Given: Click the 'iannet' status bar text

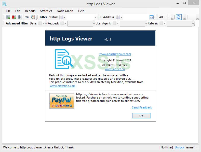Looking at the screenshot, I should (x=190, y=147).
